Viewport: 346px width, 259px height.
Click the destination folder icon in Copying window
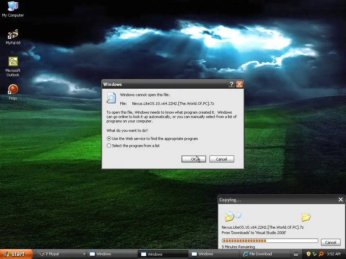coord(306,217)
